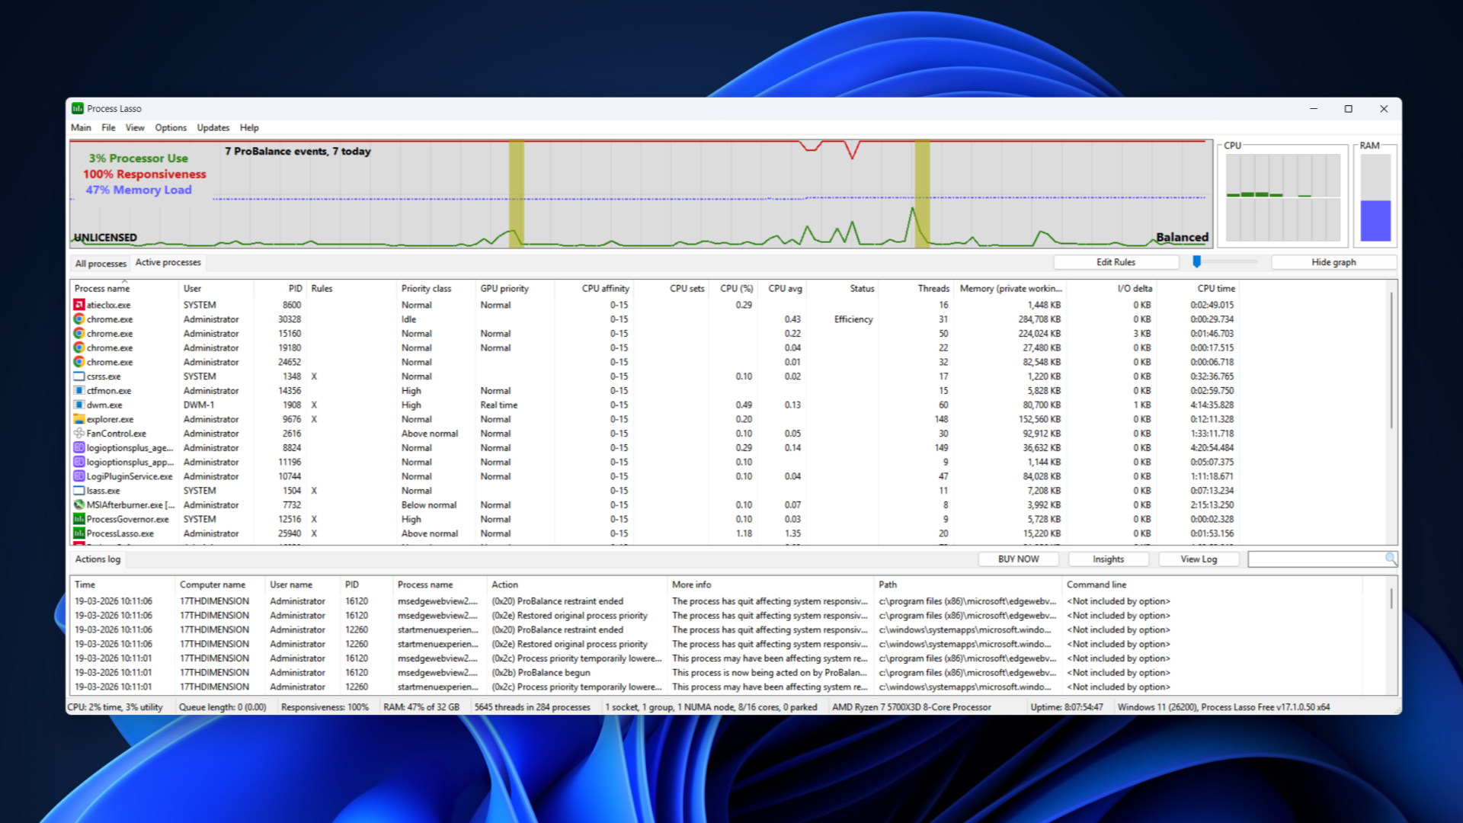This screenshot has height=823, width=1463.
Task: Sort by the PID column header in process list
Action: point(280,289)
